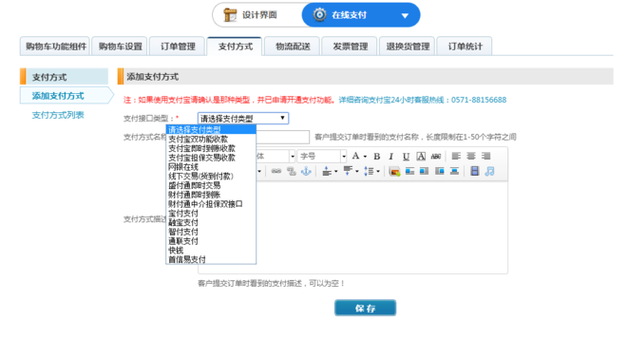Remove link using the broken chain icon
Image resolution: width=627 pixels, height=357 pixels.
pos(291,171)
